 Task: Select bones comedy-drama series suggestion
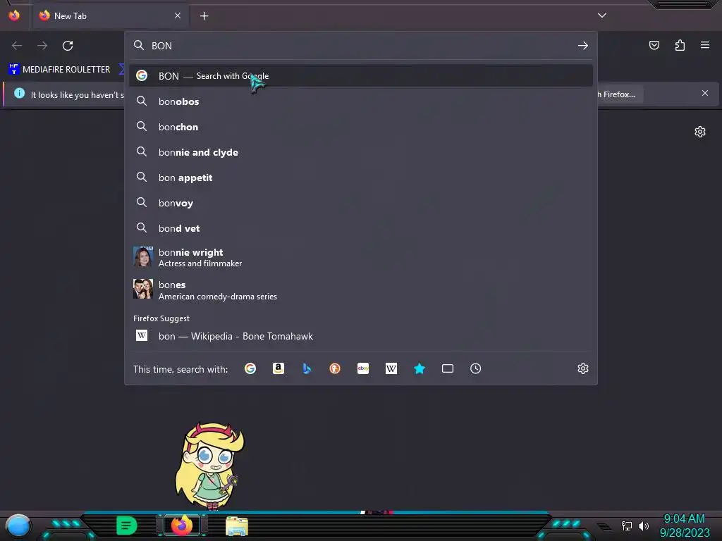pyautogui.click(x=361, y=290)
